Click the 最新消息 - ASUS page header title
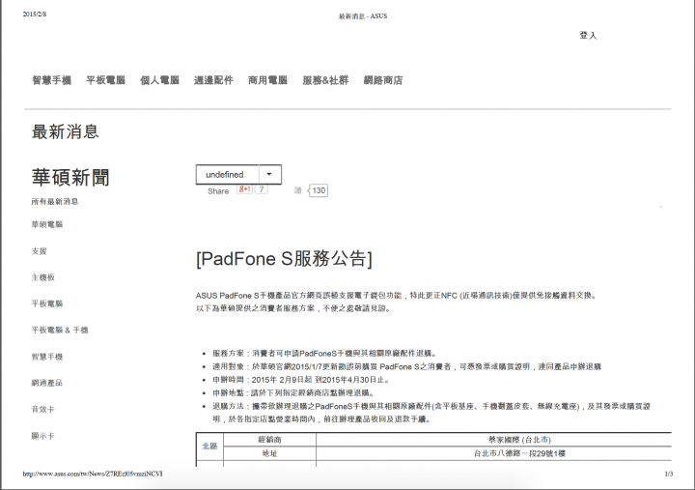Screen dimensions: 695x490 (x=363, y=16)
